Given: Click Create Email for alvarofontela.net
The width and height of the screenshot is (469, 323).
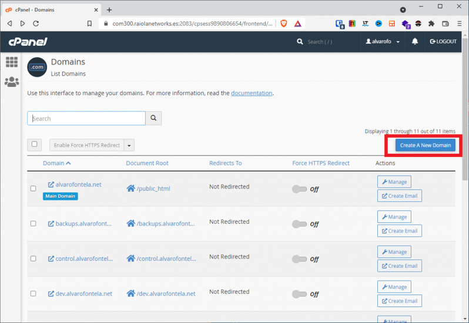Looking at the screenshot, I should tap(400, 196).
